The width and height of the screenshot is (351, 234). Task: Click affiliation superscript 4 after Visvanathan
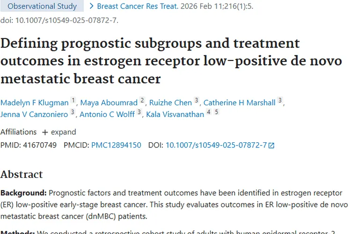(x=209, y=113)
